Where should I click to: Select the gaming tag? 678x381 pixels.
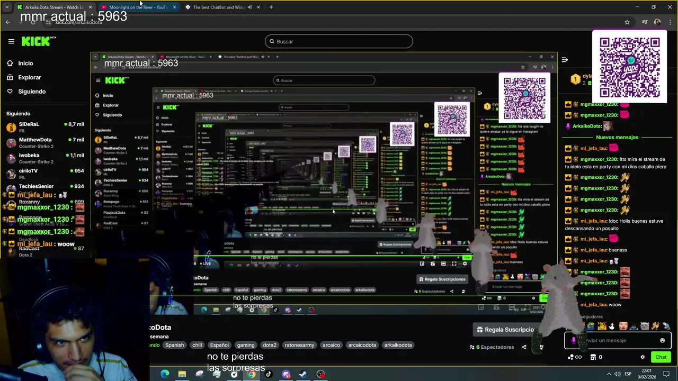(x=246, y=345)
